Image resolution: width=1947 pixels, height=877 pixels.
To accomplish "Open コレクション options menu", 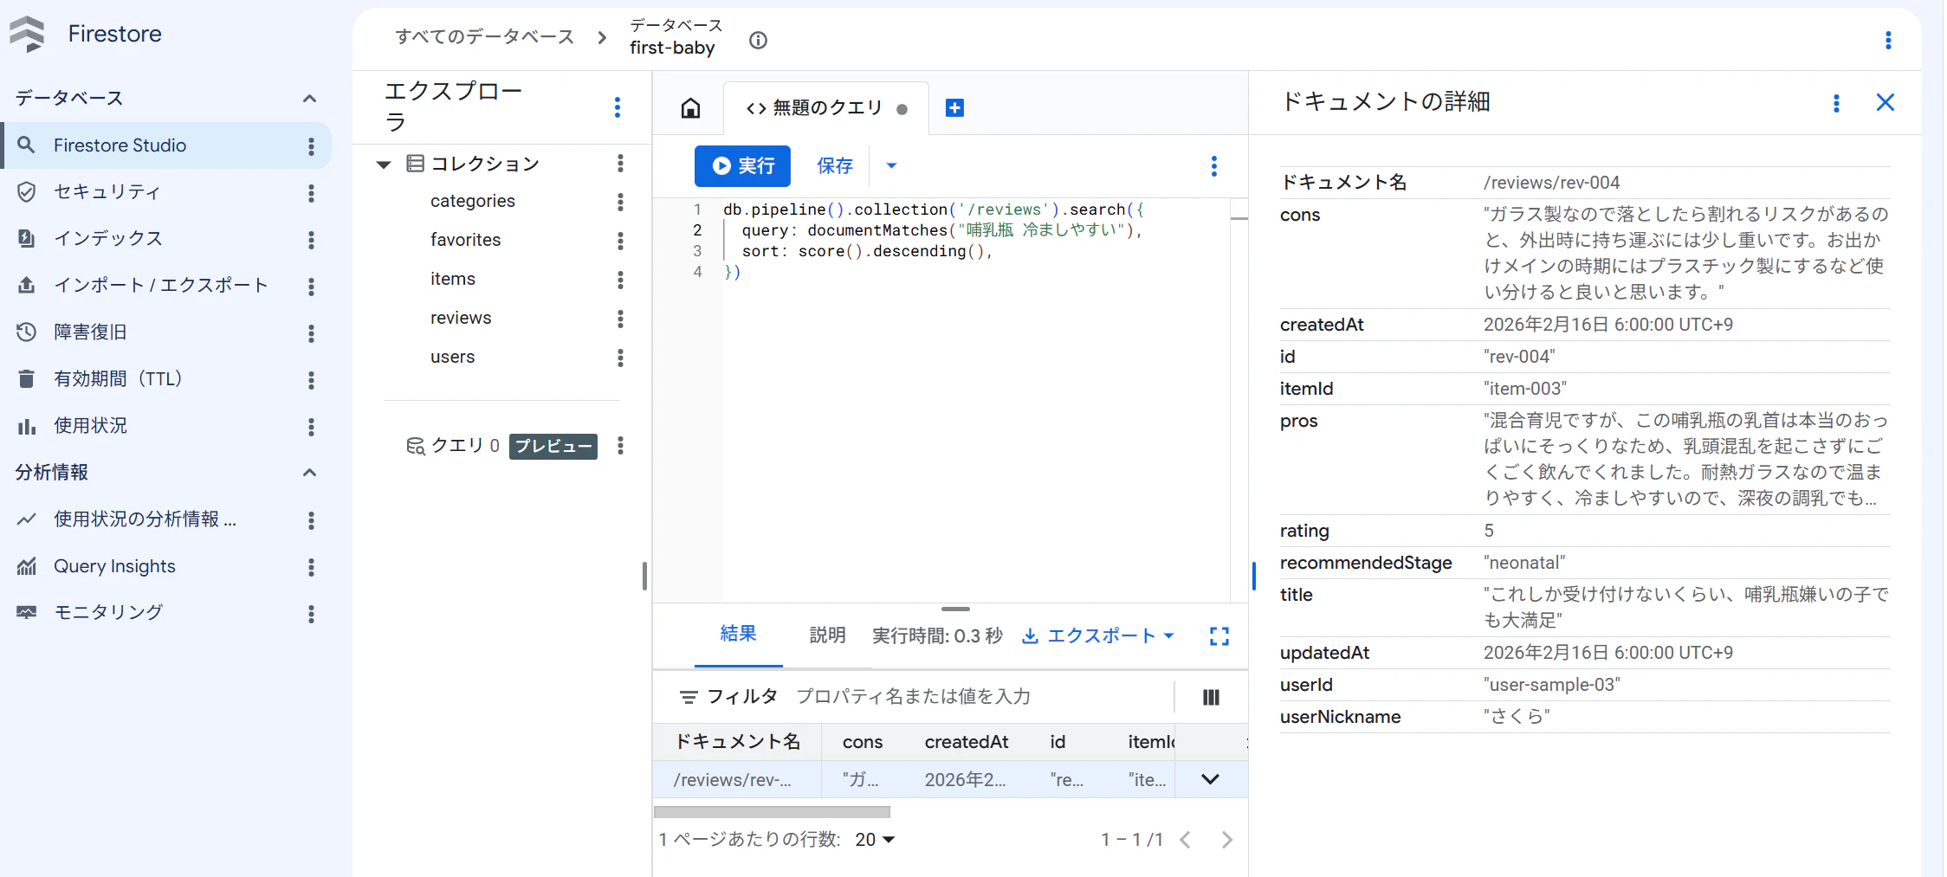I will (x=620, y=164).
